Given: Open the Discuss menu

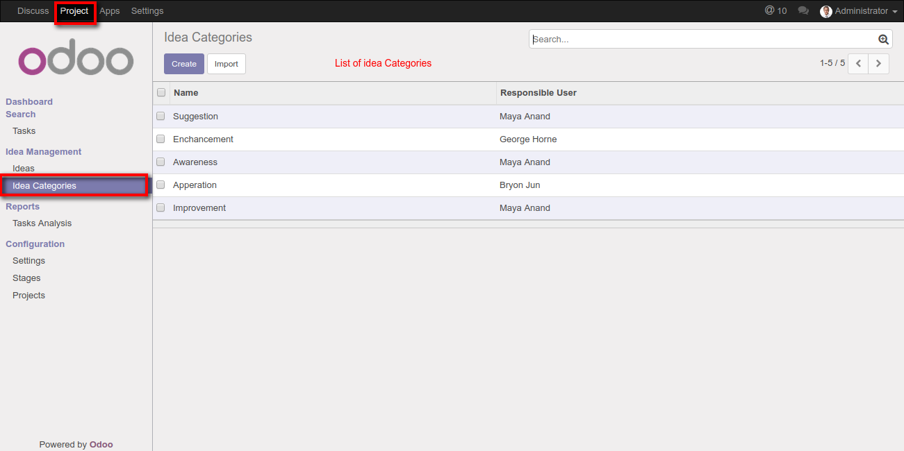Looking at the screenshot, I should click(33, 11).
